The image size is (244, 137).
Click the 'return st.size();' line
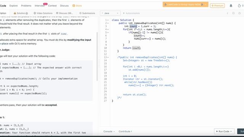coord(135,95)
